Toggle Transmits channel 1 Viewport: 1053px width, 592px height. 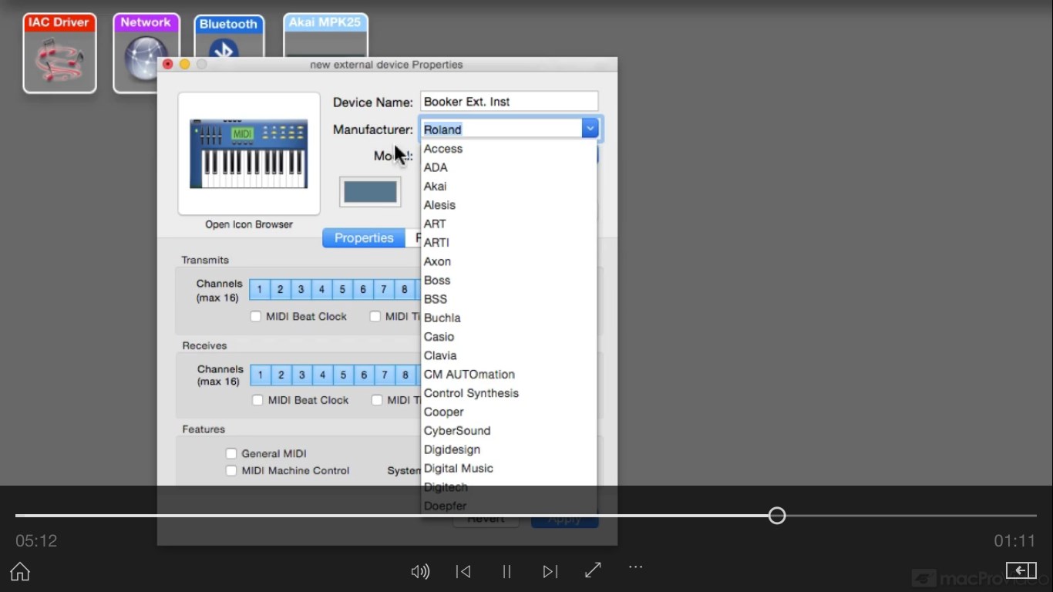pos(260,290)
